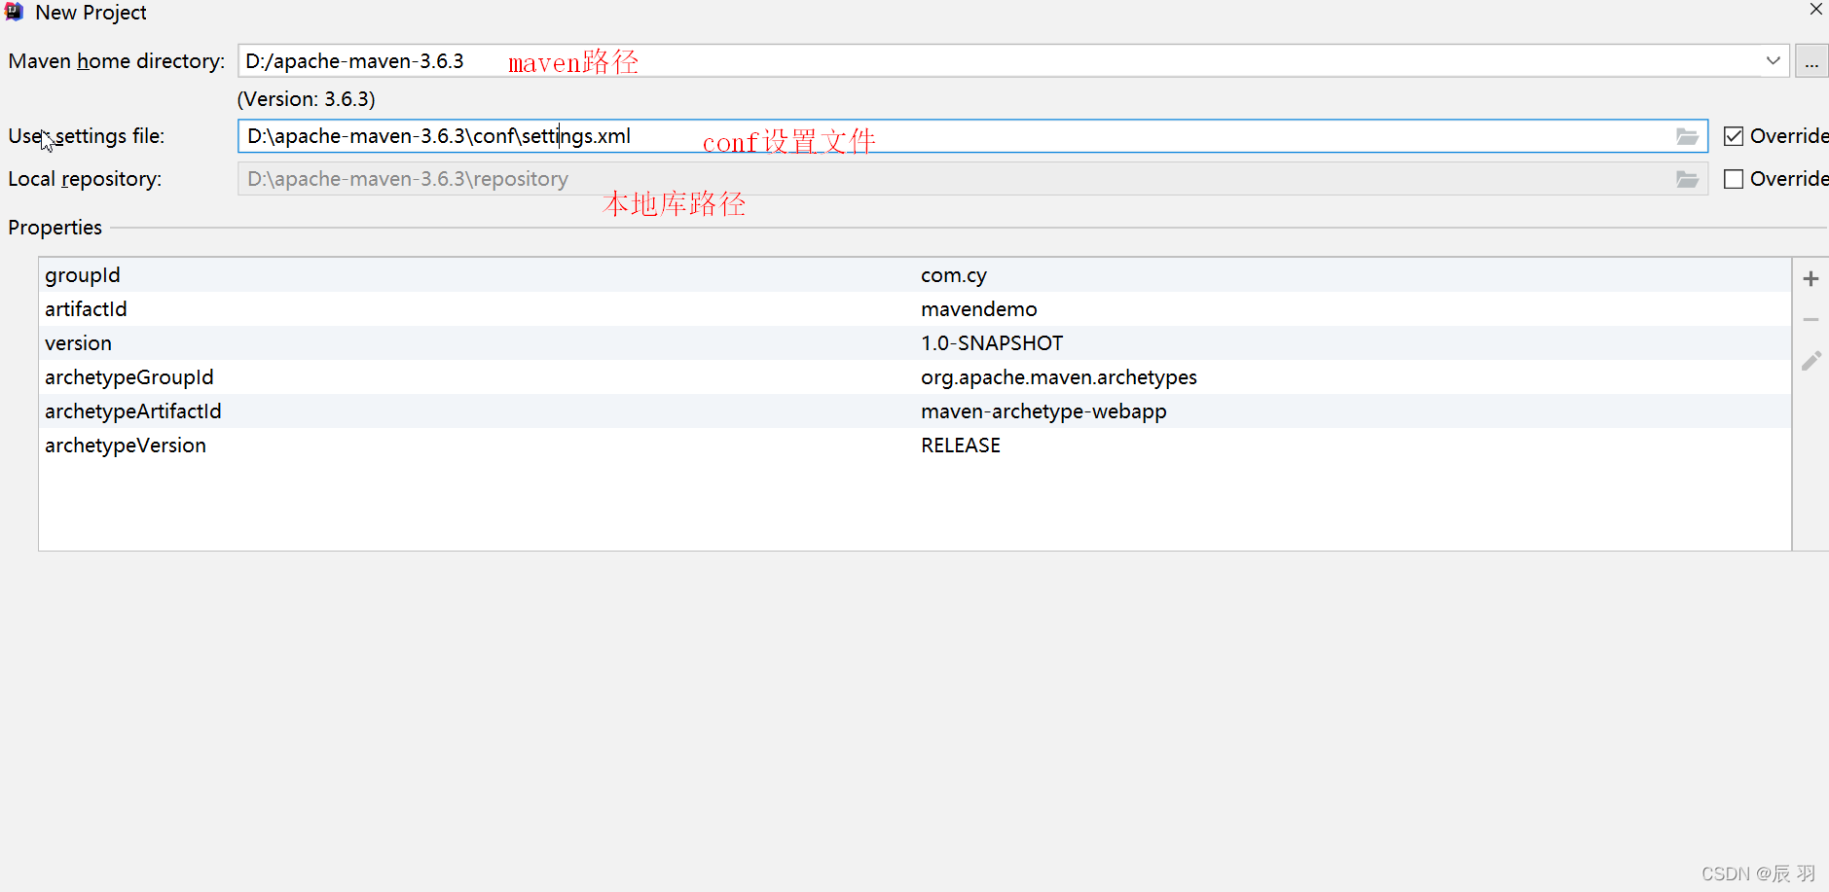Click the local repository path field
1829x892 pixels.
(972, 179)
